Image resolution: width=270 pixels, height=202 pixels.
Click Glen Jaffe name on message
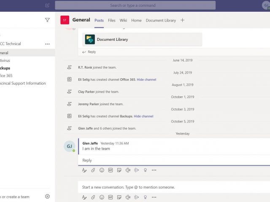coord(90,143)
